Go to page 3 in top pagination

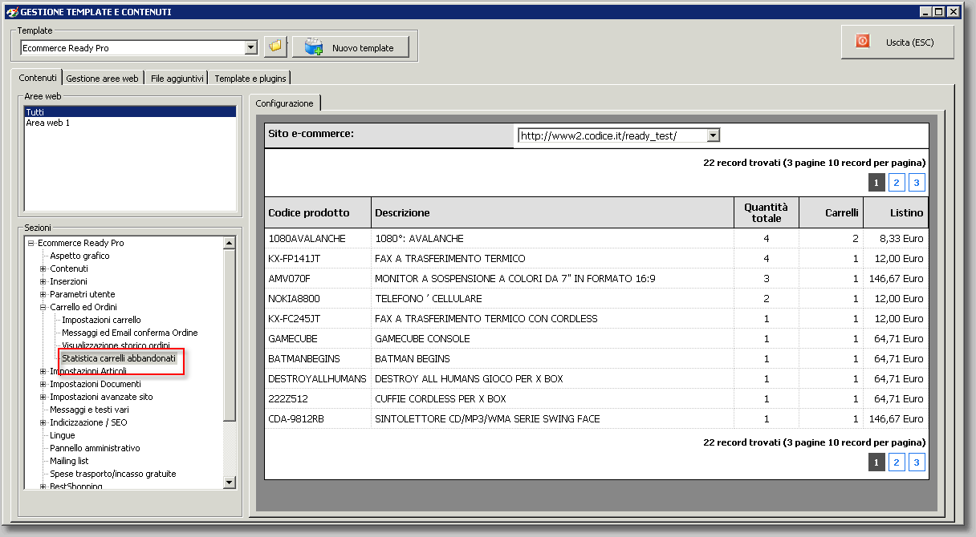coord(917,184)
